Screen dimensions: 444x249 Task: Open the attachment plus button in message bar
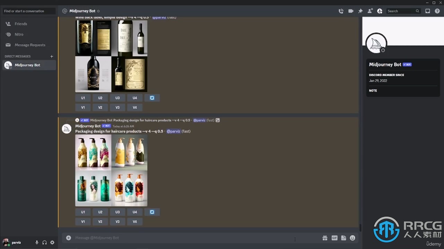point(69,238)
